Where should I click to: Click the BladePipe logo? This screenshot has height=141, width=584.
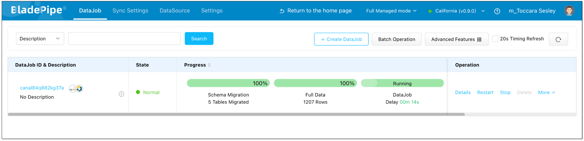point(37,10)
